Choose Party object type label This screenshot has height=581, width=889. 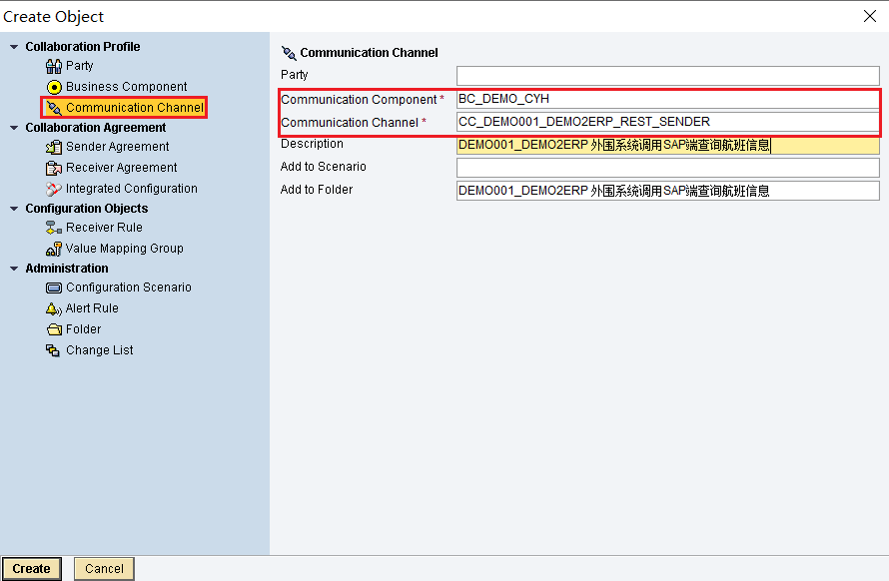click(x=79, y=66)
